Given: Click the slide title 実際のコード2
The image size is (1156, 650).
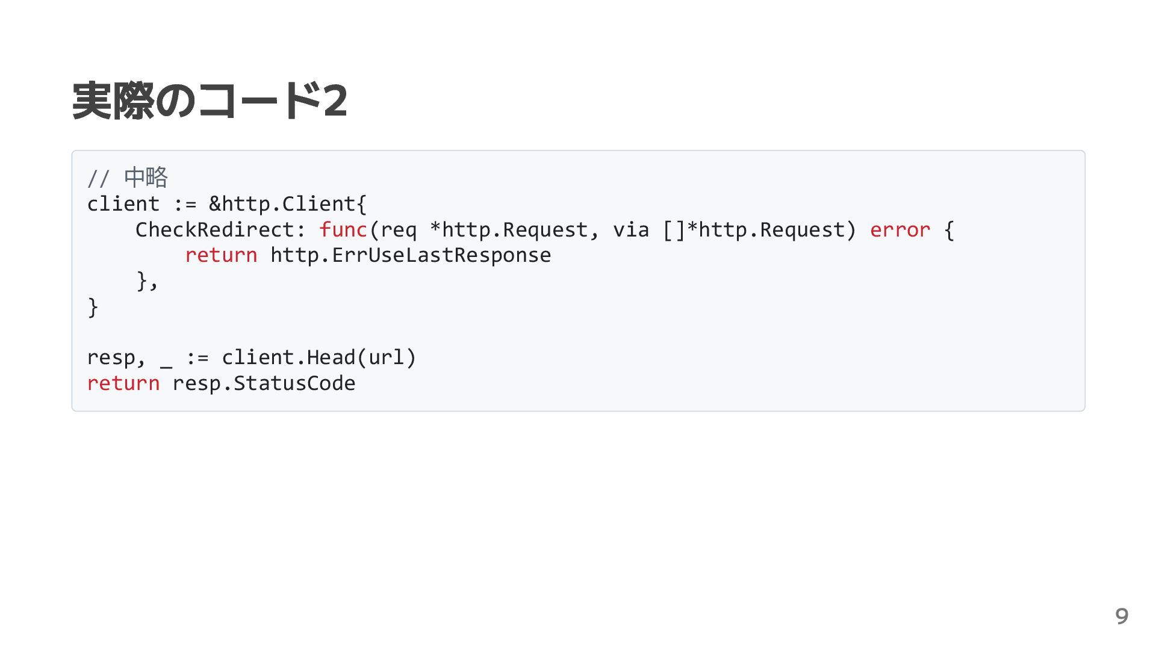Looking at the screenshot, I should click(210, 101).
